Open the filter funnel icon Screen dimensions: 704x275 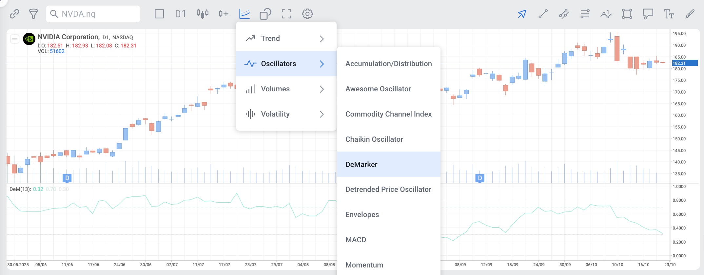coord(33,14)
